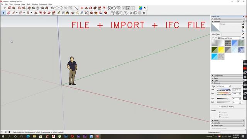
Task: Open the Draw menu
Action: [23, 4]
